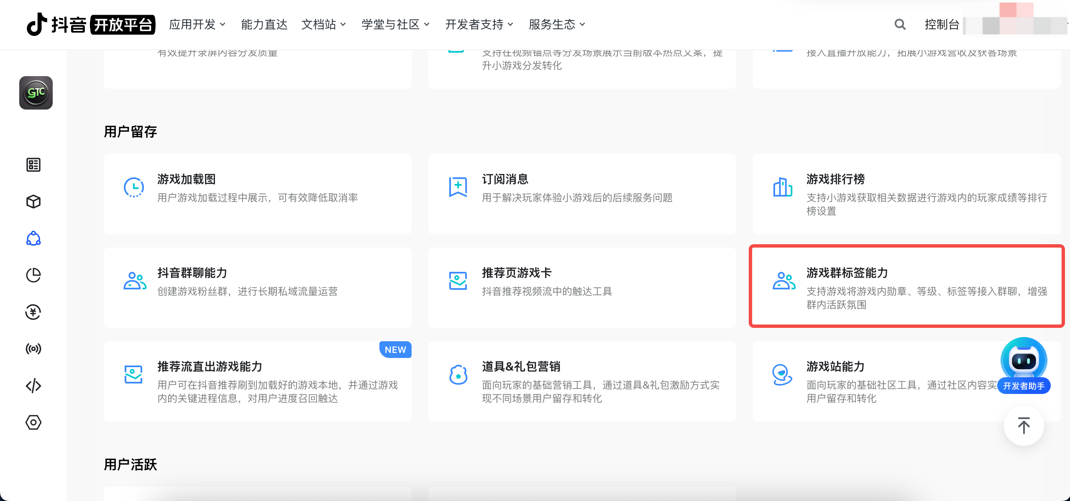The height and width of the screenshot is (501, 1070).
Task: Expand the 应用开发 dropdown menu
Action: [197, 24]
